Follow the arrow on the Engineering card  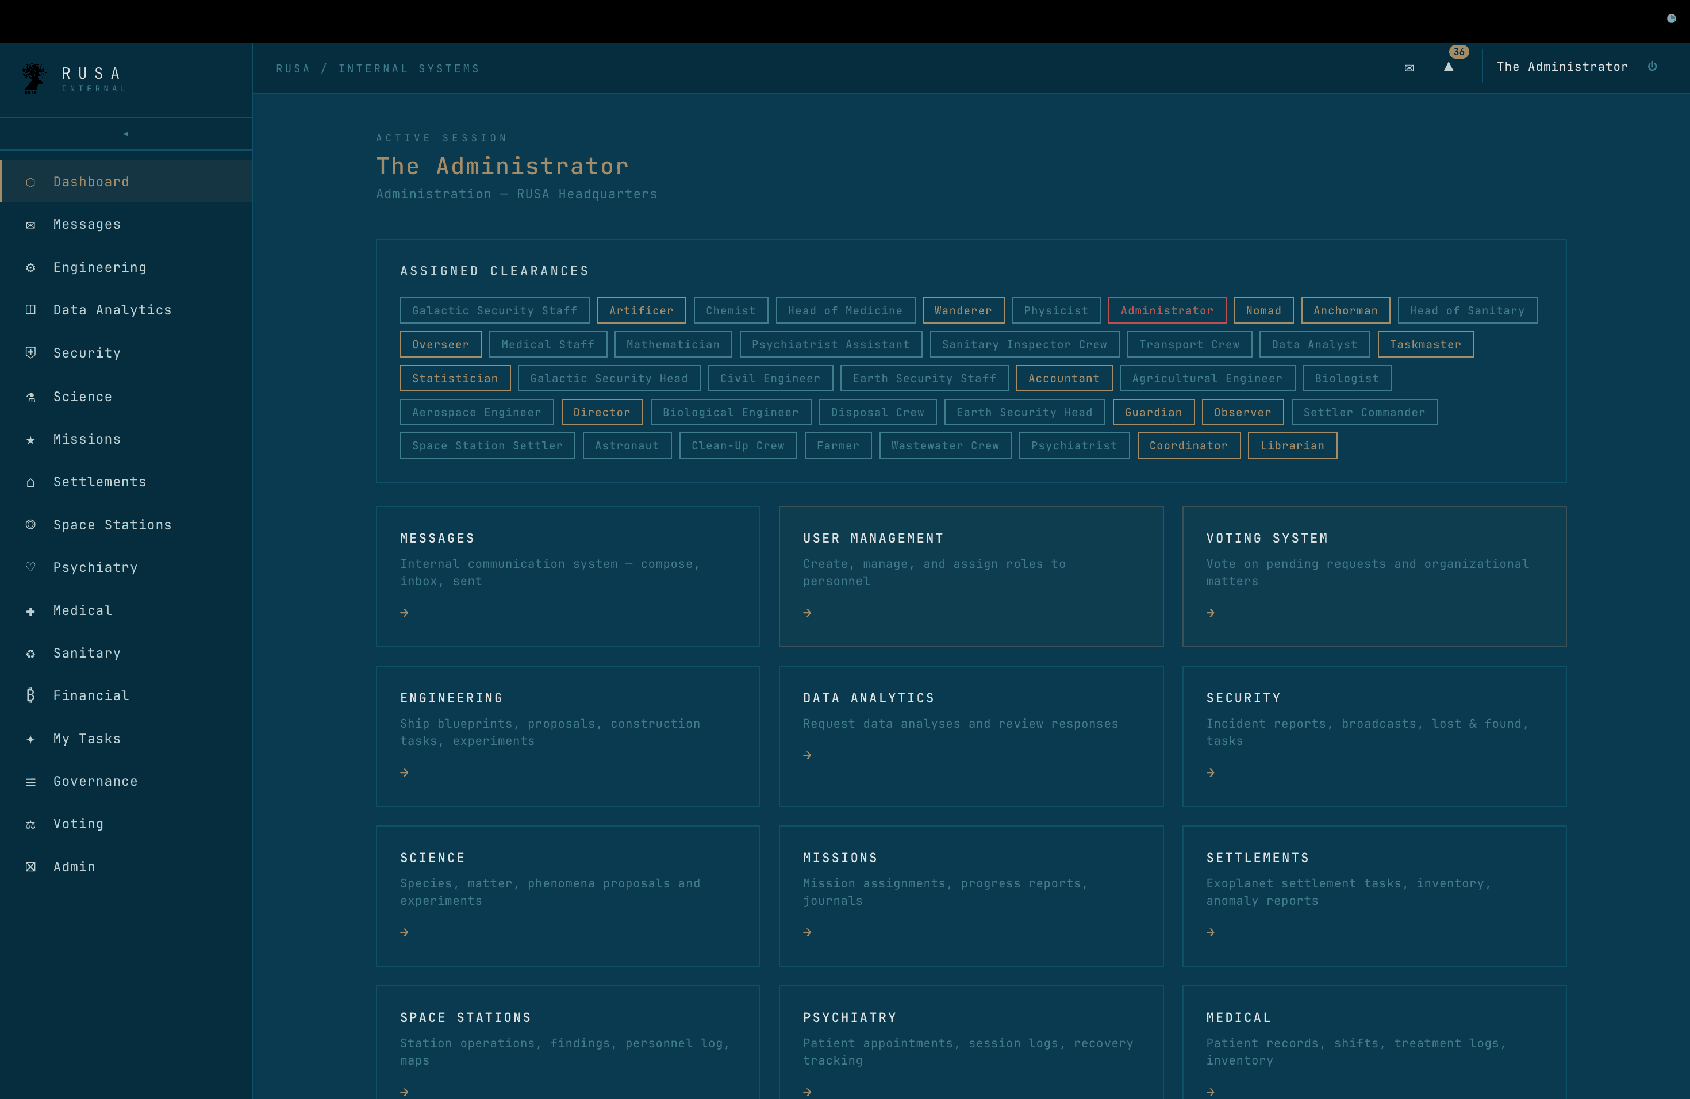(x=404, y=773)
